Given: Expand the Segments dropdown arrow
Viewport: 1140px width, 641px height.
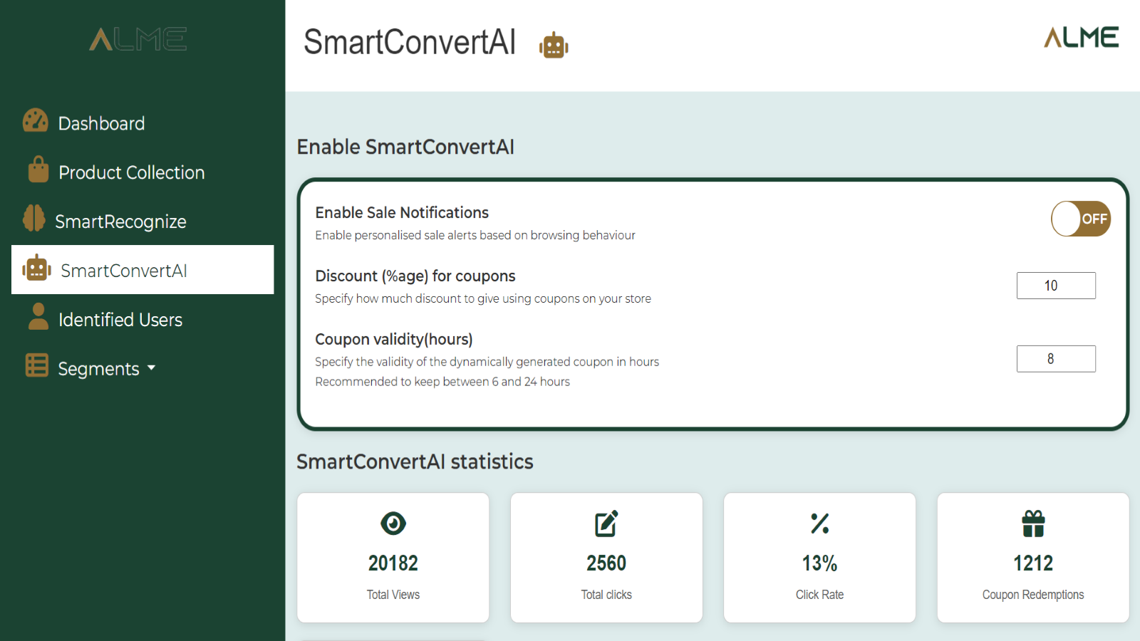Looking at the screenshot, I should click(151, 368).
